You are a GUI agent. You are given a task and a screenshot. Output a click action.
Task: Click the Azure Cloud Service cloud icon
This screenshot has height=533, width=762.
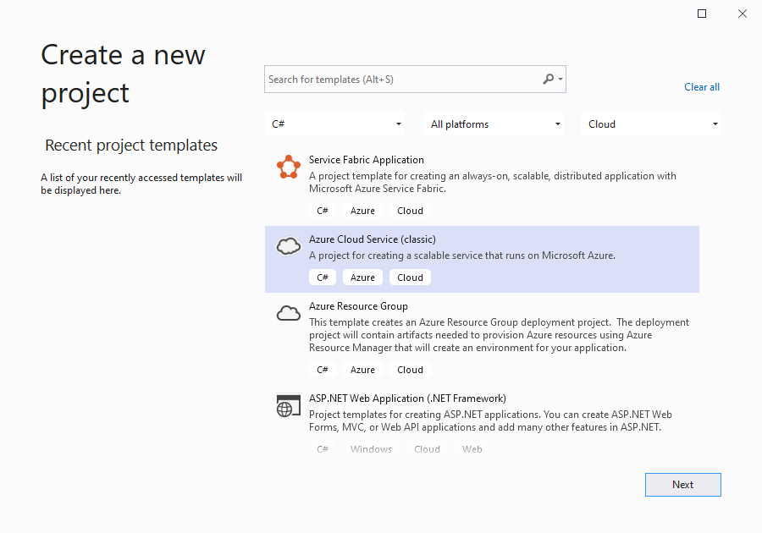[x=289, y=246]
